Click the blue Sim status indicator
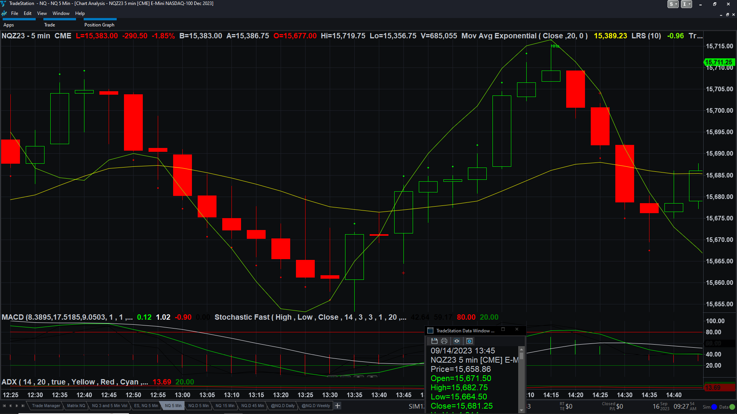Image resolution: width=737 pixels, height=414 pixels. (x=714, y=407)
